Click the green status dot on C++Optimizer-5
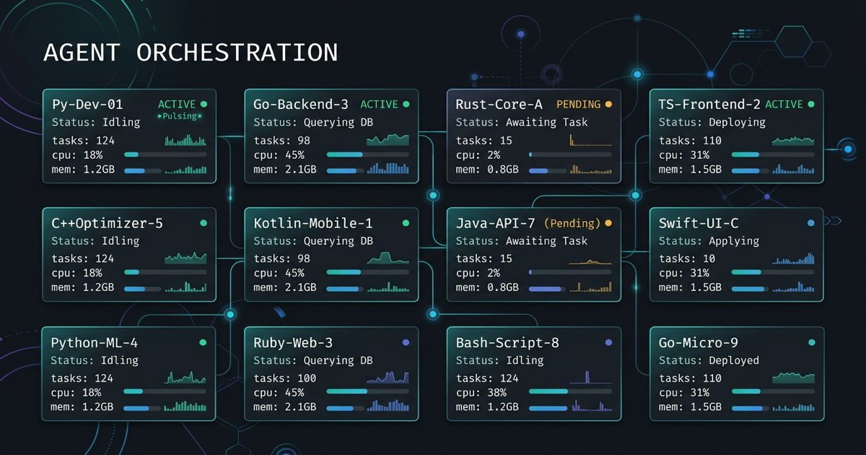The image size is (866, 455). pyautogui.click(x=204, y=223)
